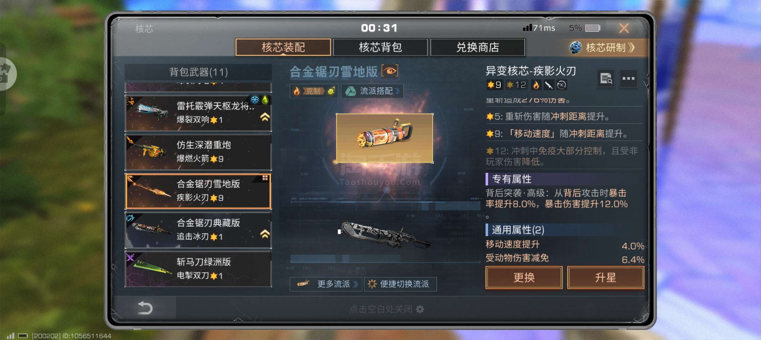Select the orange core thumbnail image
This screenshot has height=340, width=761.
coord(385,138)
